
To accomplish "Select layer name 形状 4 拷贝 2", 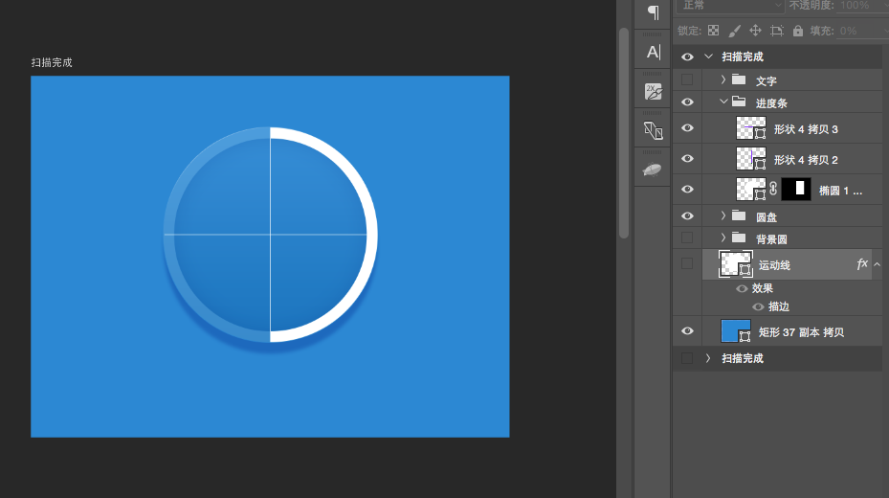I will (x=806, y=160).
